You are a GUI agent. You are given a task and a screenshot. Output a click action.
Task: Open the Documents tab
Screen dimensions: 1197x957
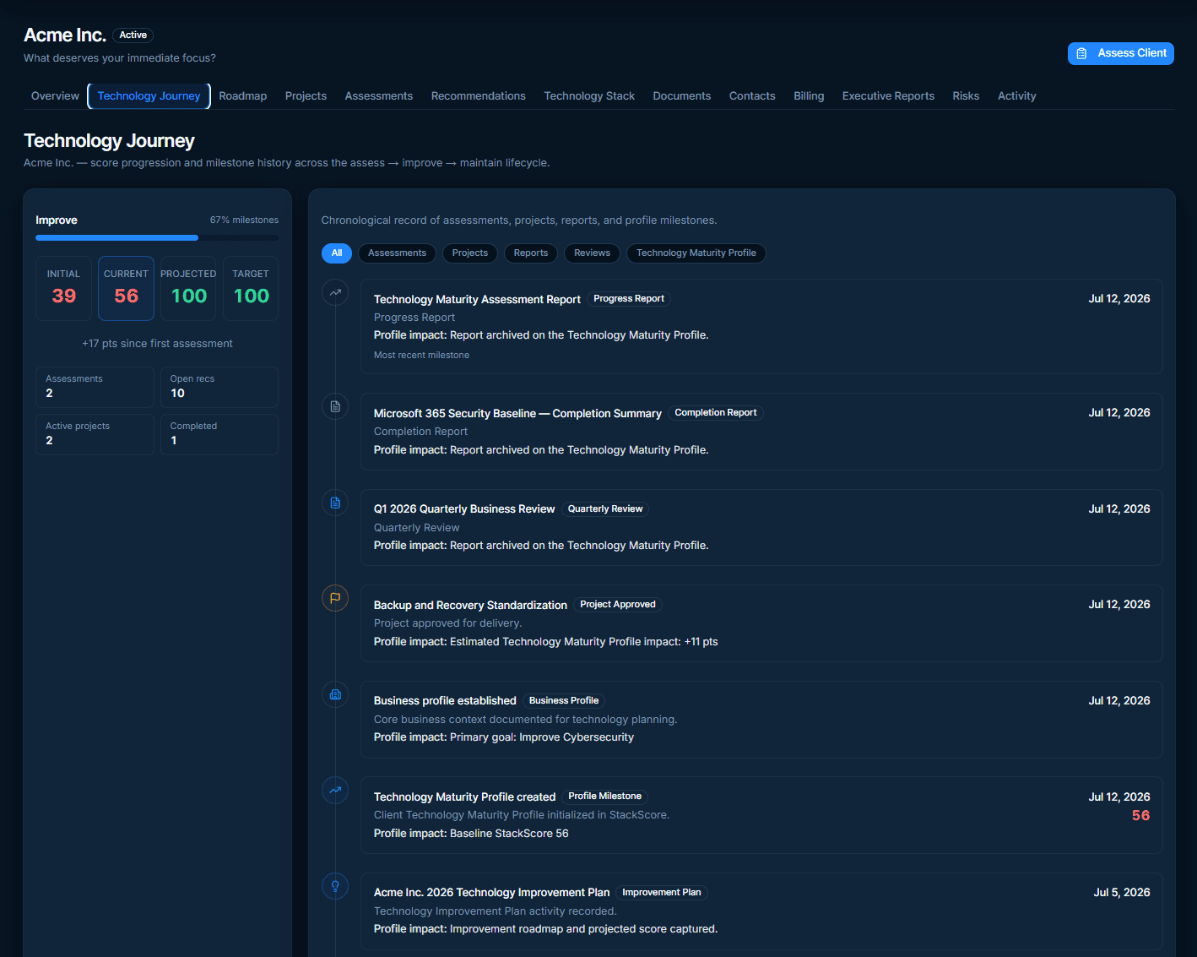682,96
